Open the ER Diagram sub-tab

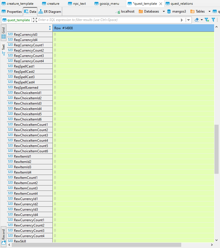50,11
